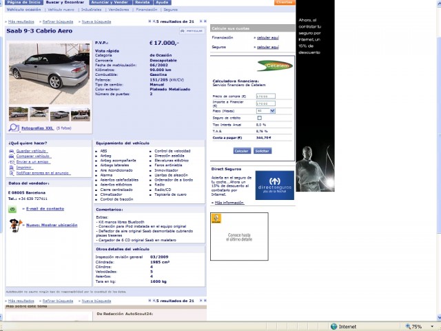Viewport: 441px width, 331px height.
Task: Click the Calcular button
Action: (242, 151)
